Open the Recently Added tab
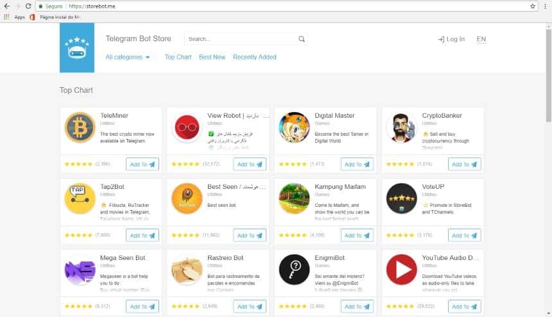 (254, 57)
